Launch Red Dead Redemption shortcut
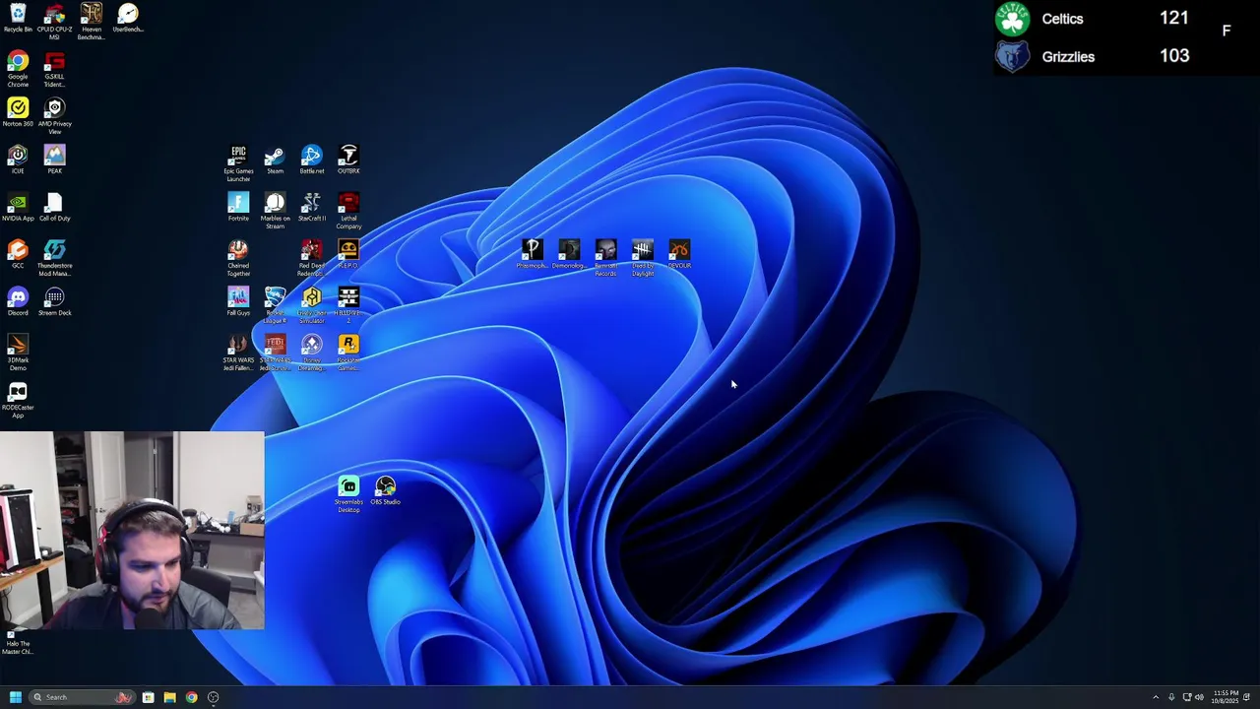1260x709 pixels. [312, 258]
